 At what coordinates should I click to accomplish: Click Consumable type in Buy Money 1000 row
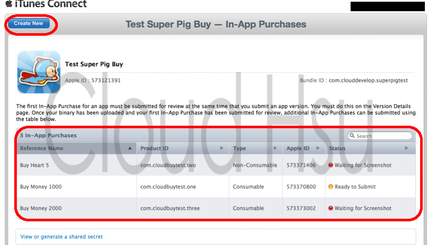click(248, 187)
